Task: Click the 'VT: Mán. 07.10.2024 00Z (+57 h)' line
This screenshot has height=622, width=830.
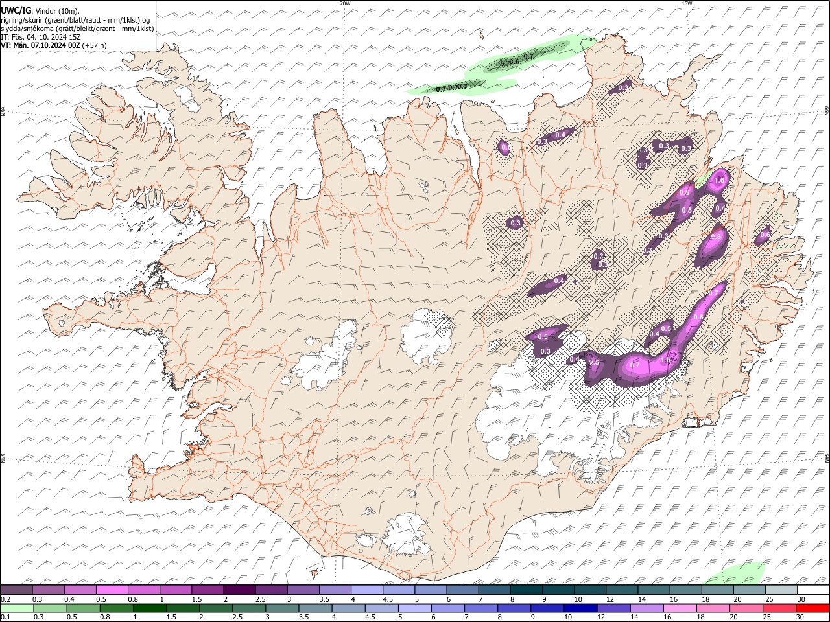Action: click(54, 45)
